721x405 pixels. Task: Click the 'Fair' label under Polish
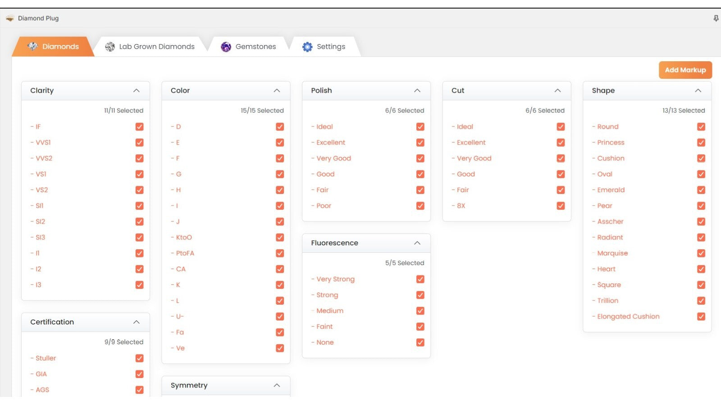coord(322,190)
